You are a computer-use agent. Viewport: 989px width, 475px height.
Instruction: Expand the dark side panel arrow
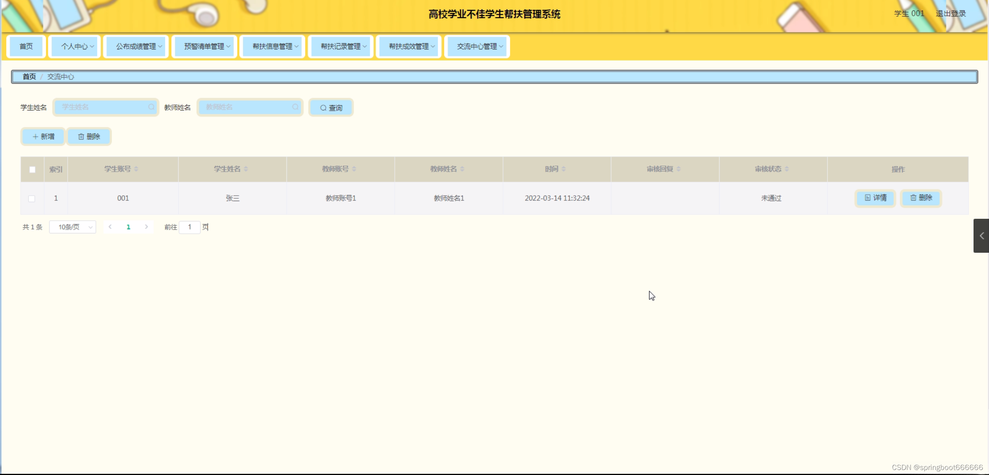coord(981,236)
